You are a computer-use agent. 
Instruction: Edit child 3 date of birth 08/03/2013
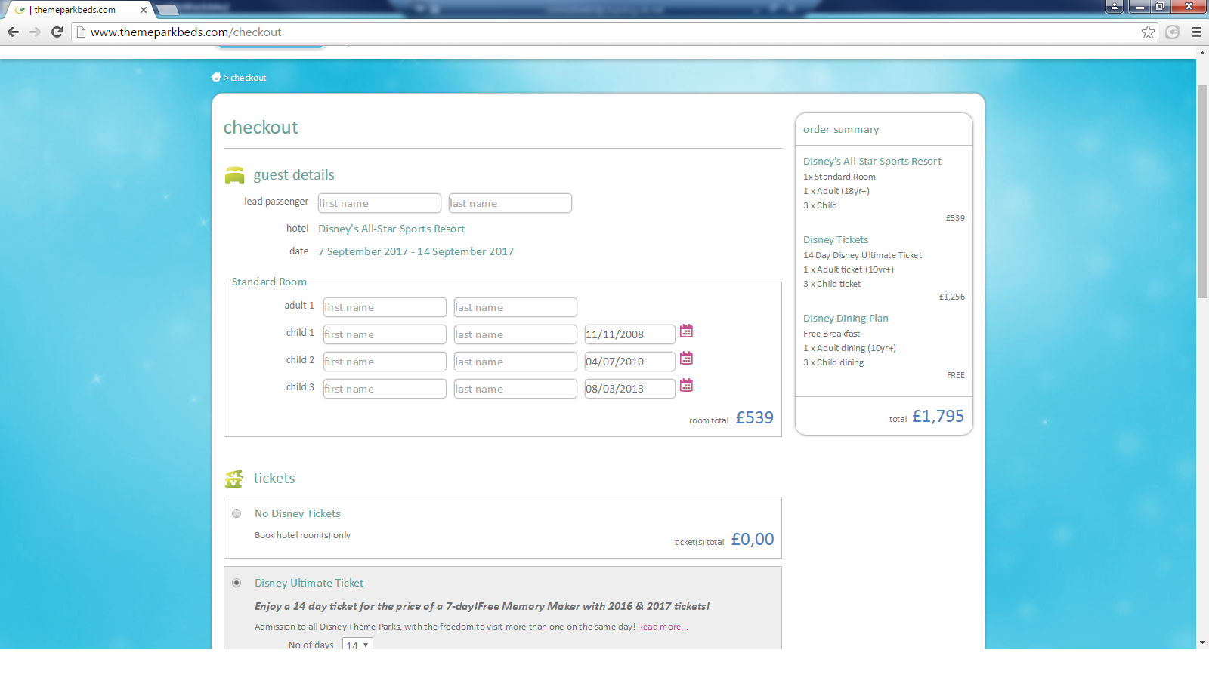[629, 389]
